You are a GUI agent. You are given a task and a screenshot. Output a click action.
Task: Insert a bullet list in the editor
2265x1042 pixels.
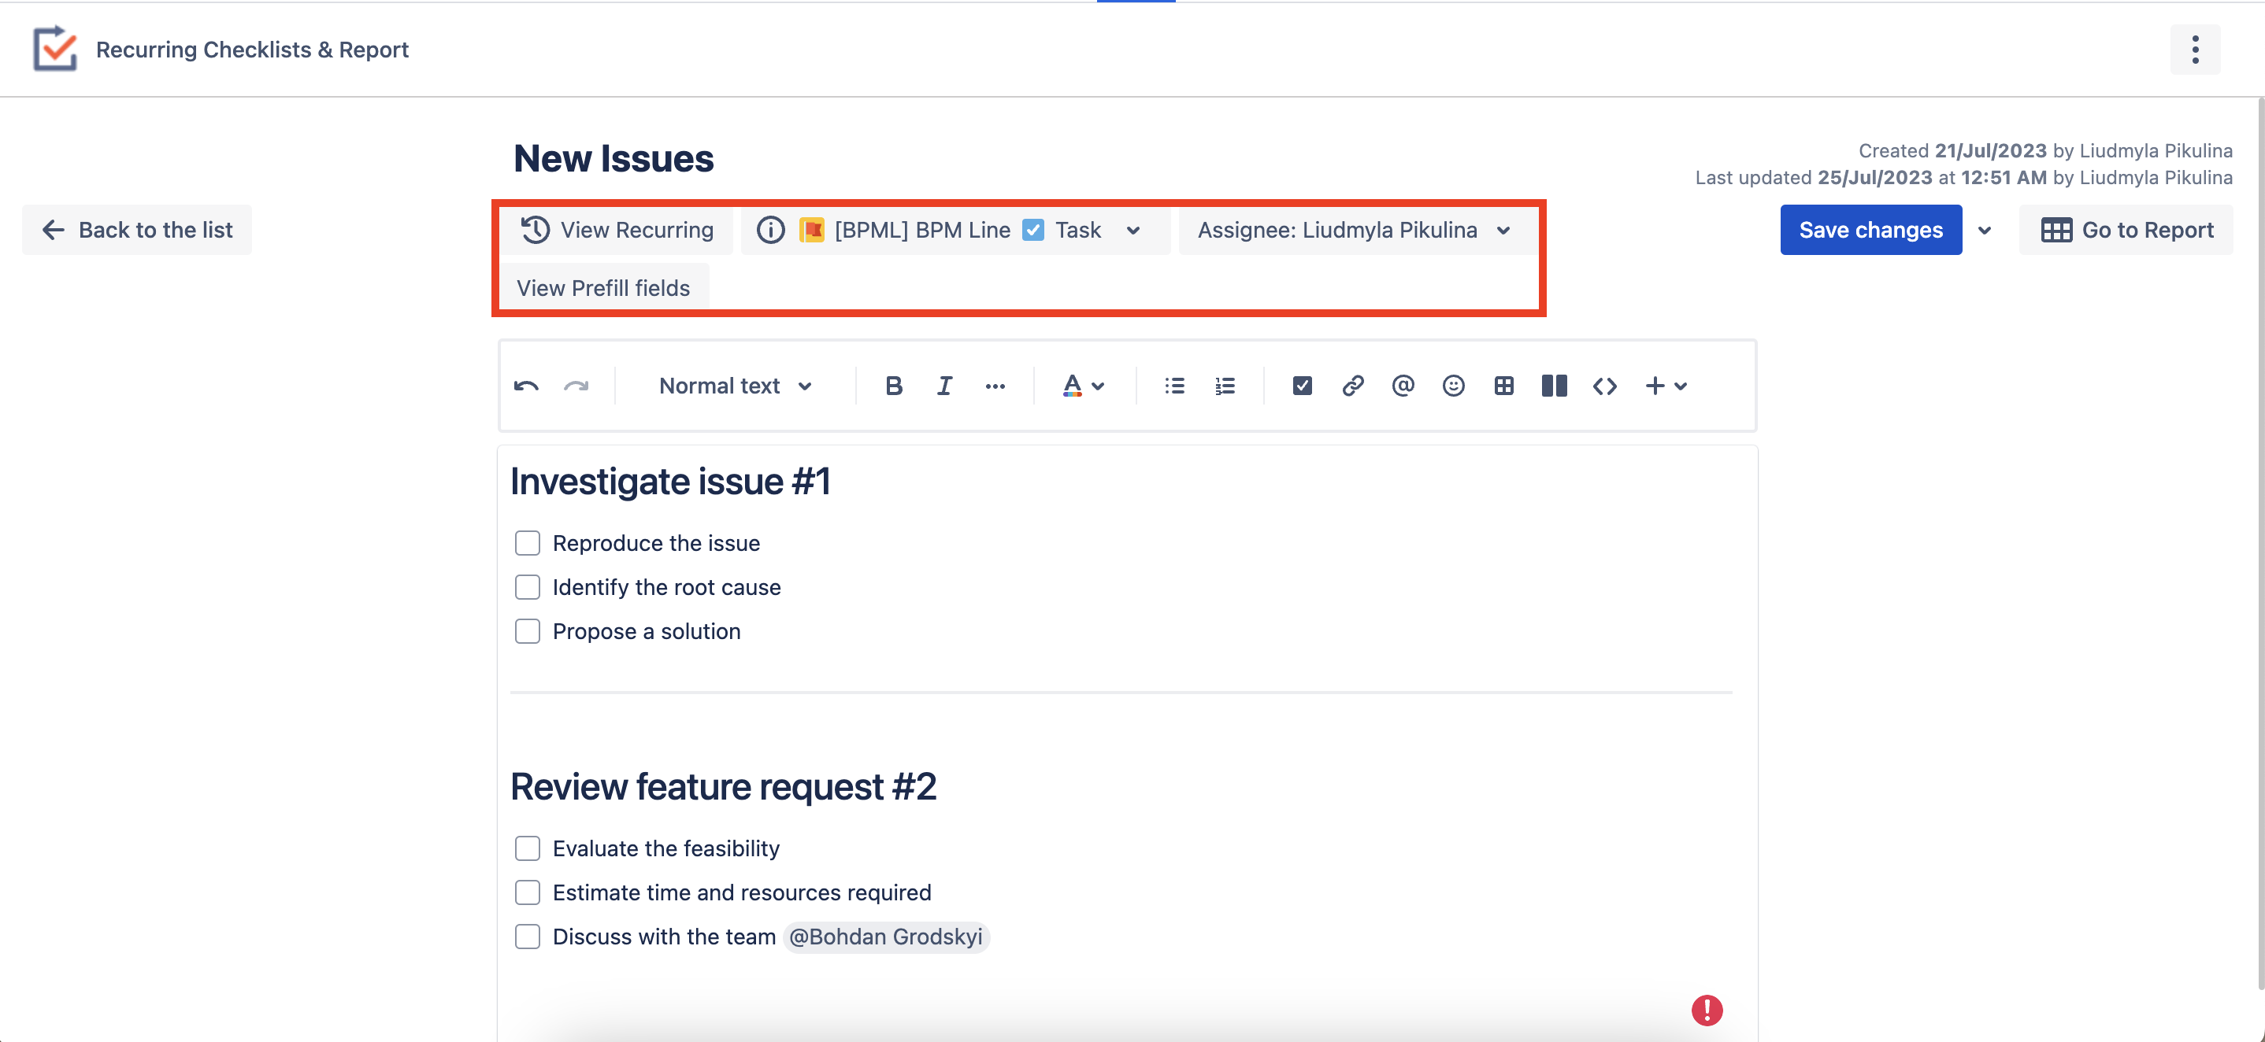point(1173,385)
